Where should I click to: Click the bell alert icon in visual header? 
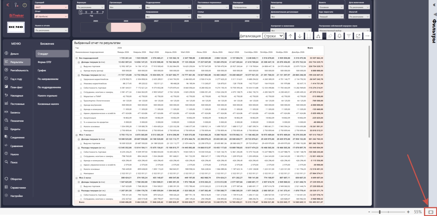[x=339, y=36]
